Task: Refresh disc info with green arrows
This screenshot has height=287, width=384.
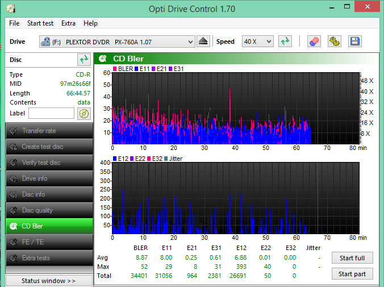Action: [x=84, y=60]
